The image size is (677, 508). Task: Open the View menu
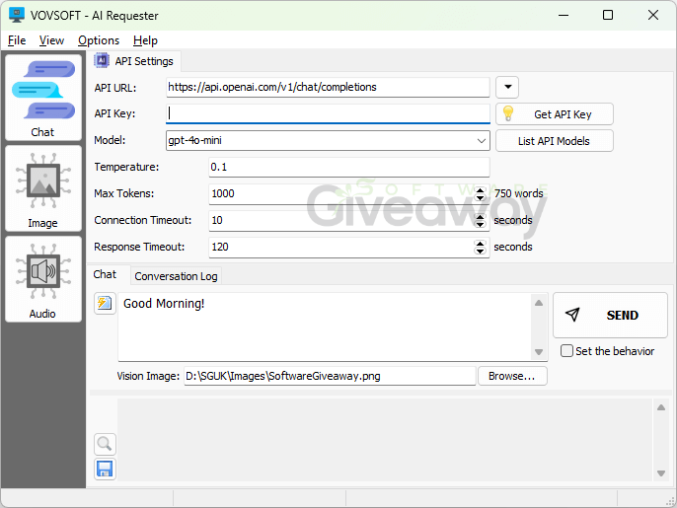pos(51,40)
